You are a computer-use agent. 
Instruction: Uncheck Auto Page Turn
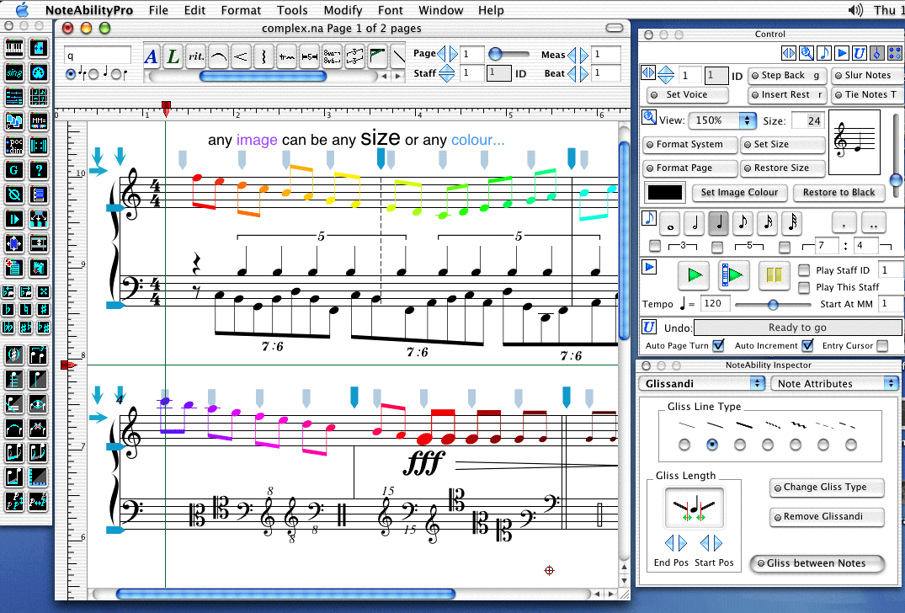tap(718, 345)
